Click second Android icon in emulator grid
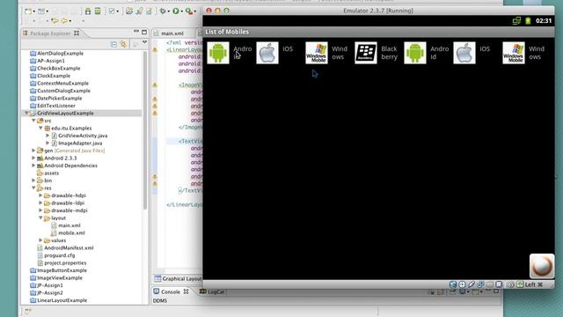This screenshot has height=317, width=563. 415,53
